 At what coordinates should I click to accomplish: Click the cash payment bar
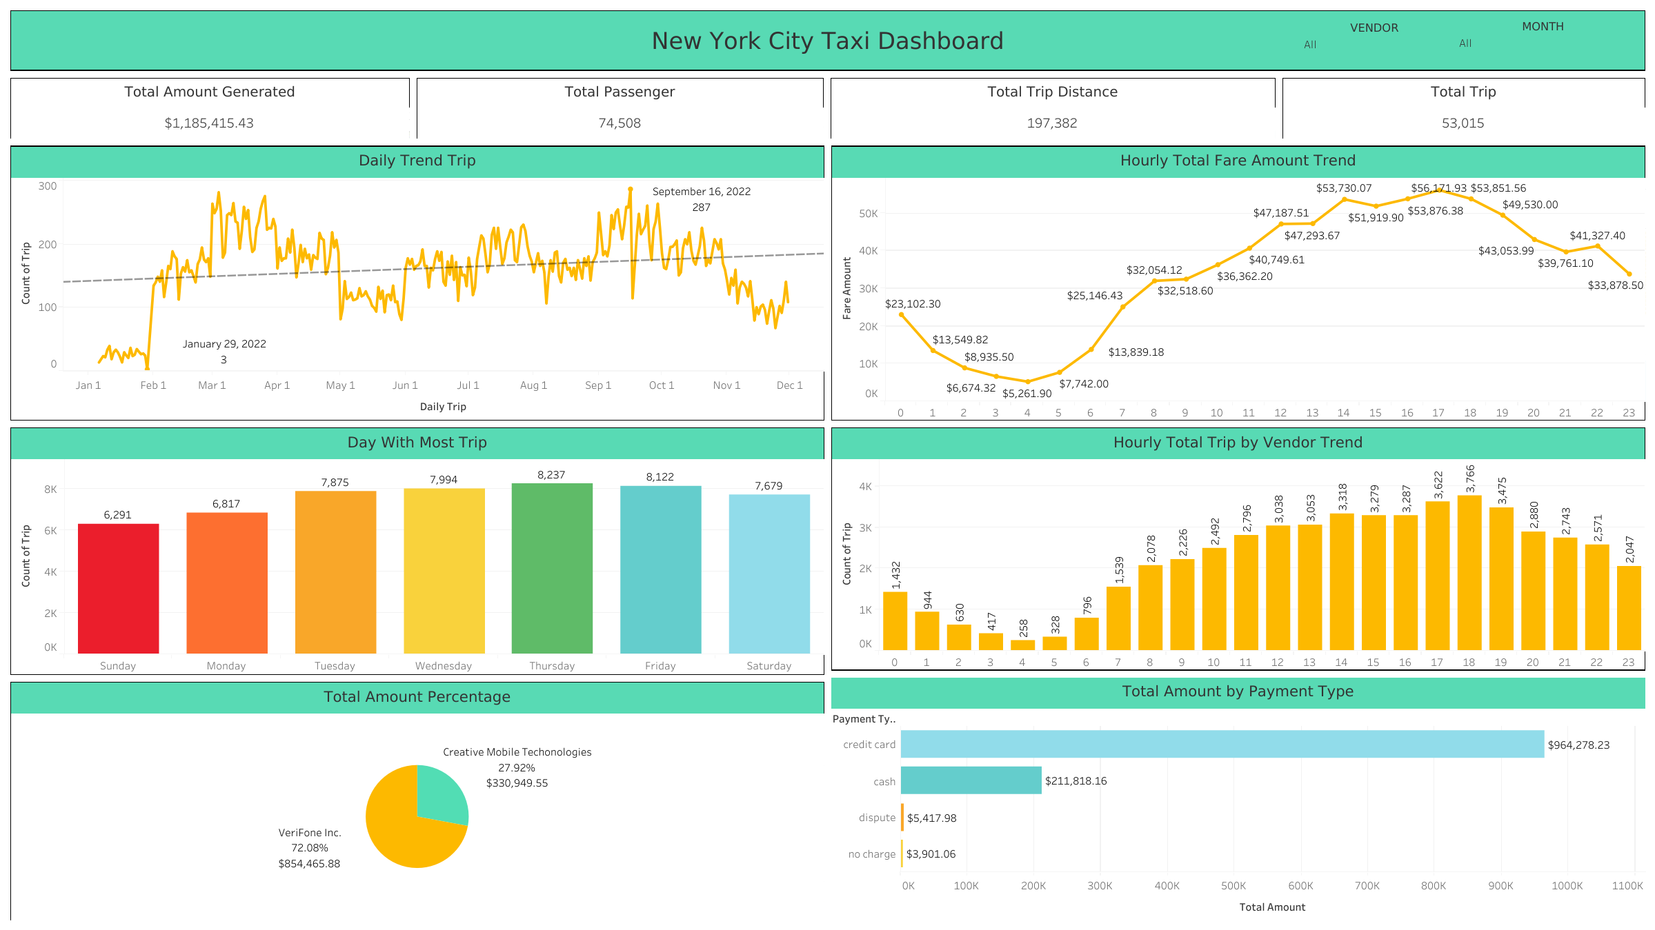pyautogui.click(x=971, y=780)
